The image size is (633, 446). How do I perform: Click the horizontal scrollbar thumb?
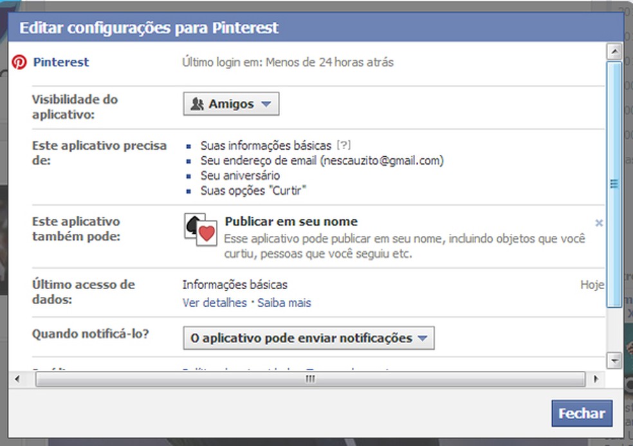(310, 379)
